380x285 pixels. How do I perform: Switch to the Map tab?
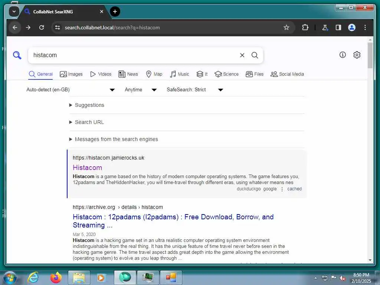(x=154, y=74)
